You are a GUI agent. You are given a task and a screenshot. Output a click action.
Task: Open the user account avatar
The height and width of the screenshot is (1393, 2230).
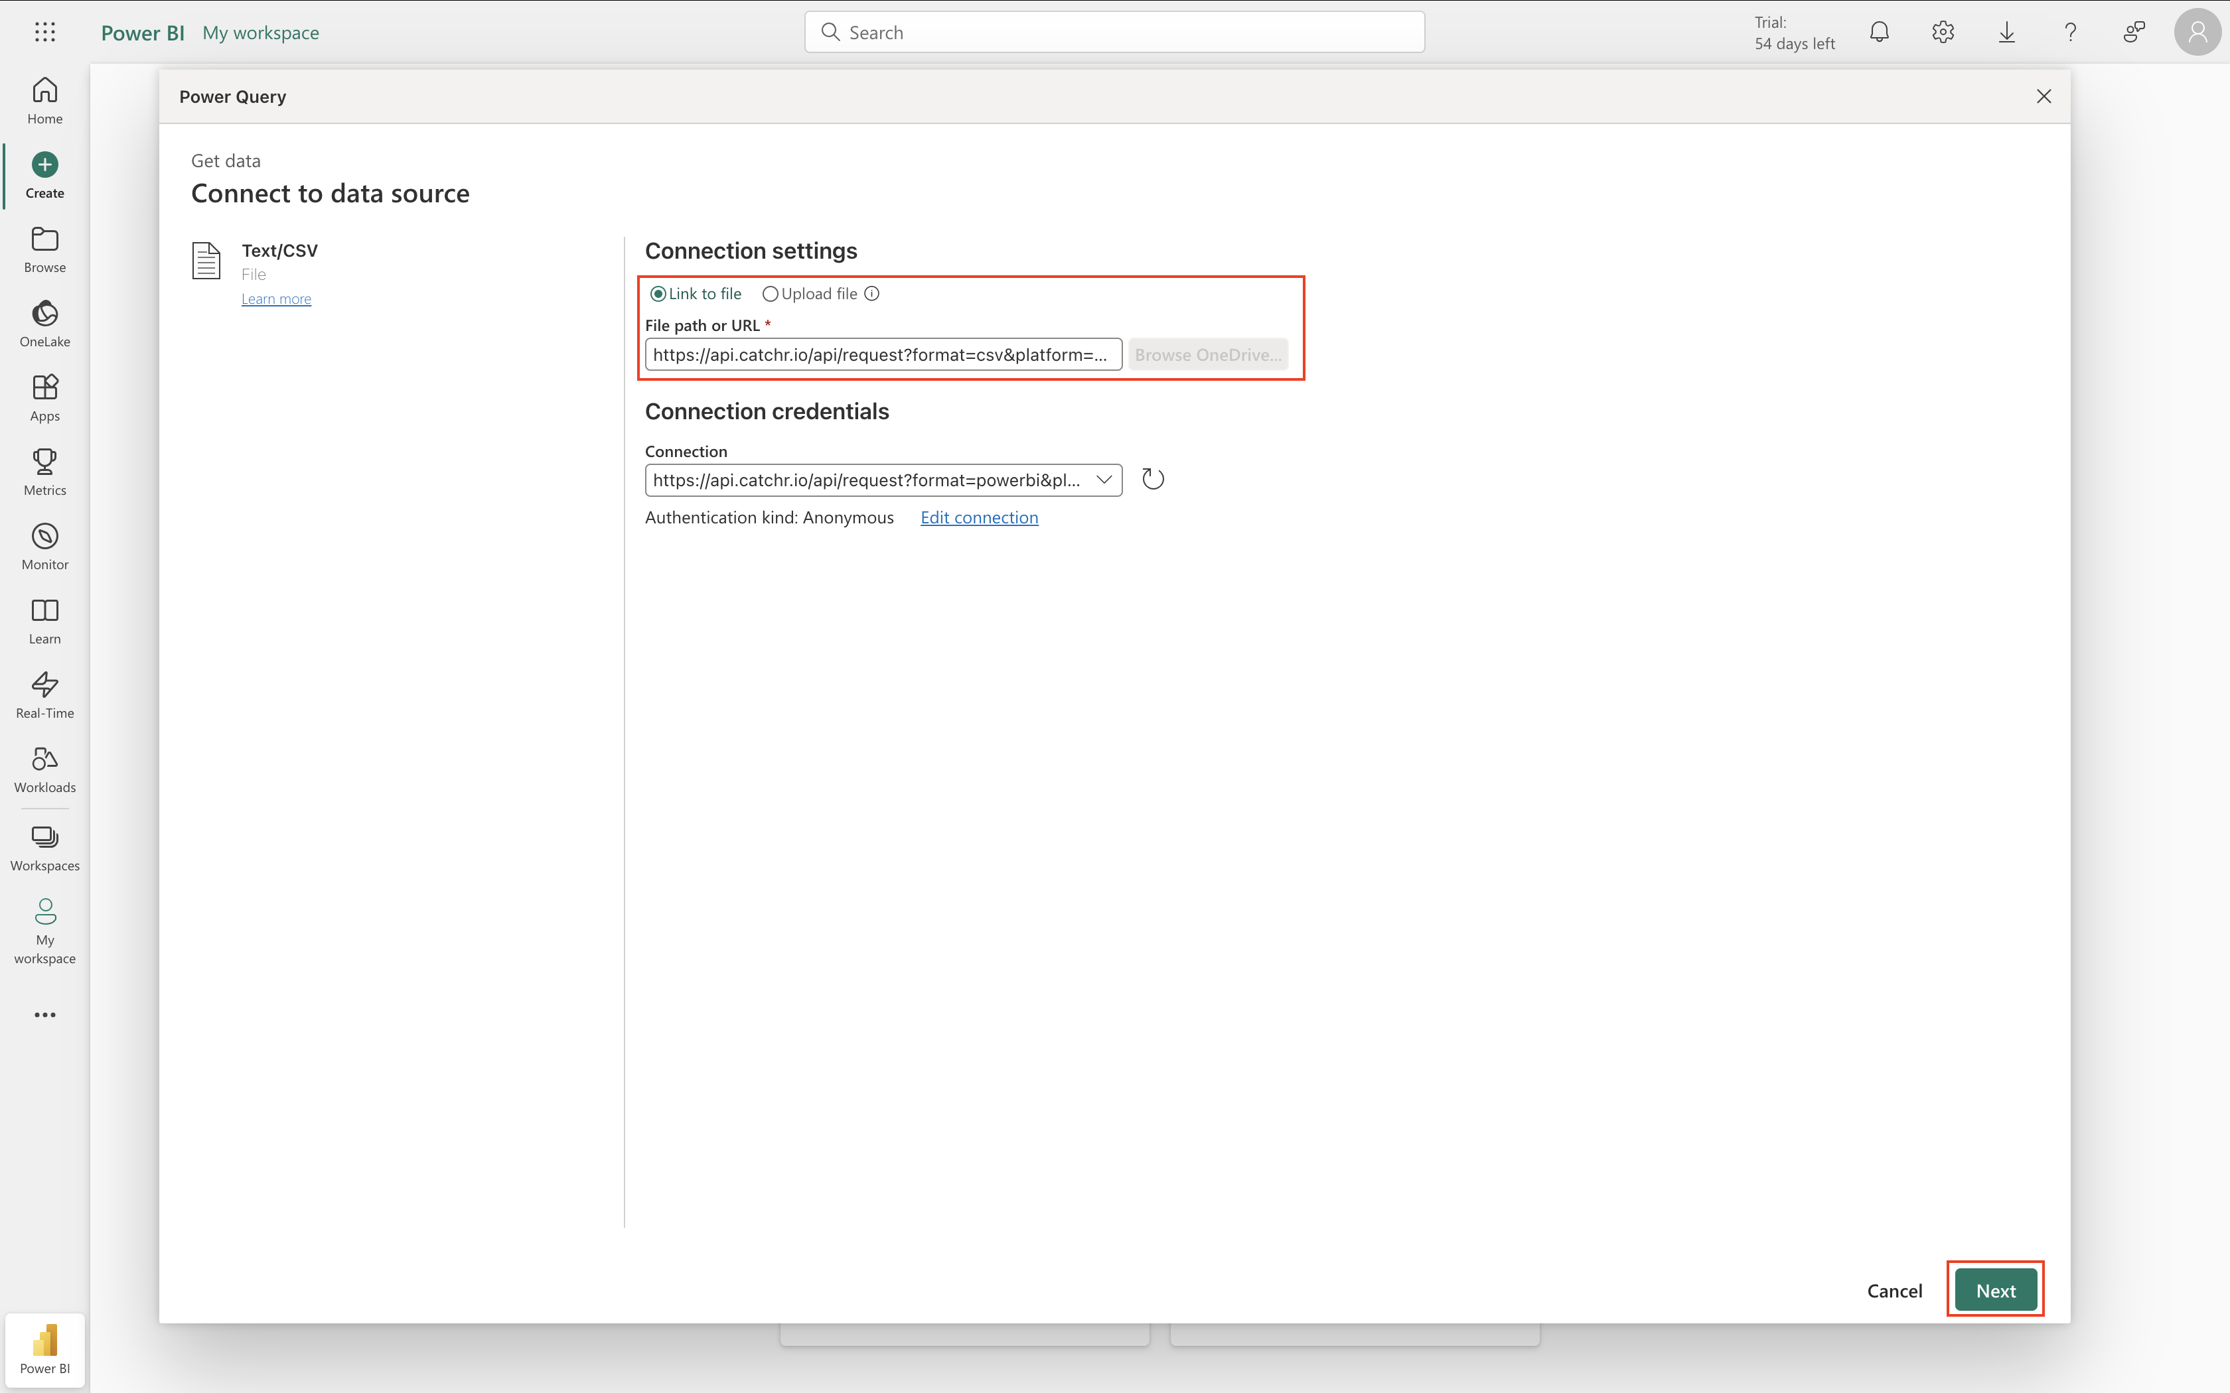tap(2197, 33)
